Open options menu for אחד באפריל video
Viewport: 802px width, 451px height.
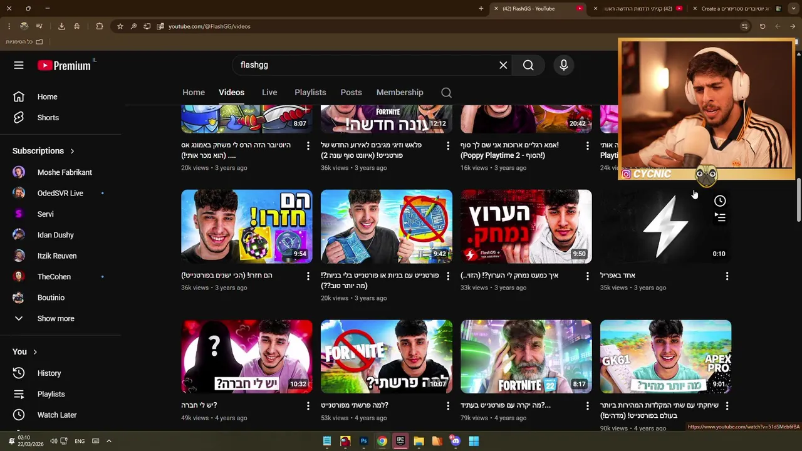click(727, 276)
